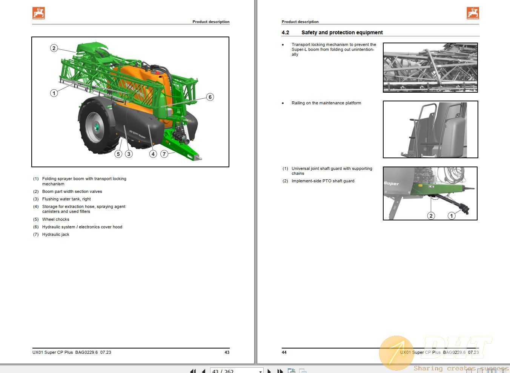Click the 'Wheel chocks' legend entry
Image resolution: width=510 pixels, height=373 pixels.
pyautogui.click(x=56, y=219)
